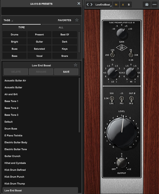Image resolution: width=159 pixels, height=194 pixels.
Task: Select the Low End Boost list entry
Action: 40,190
